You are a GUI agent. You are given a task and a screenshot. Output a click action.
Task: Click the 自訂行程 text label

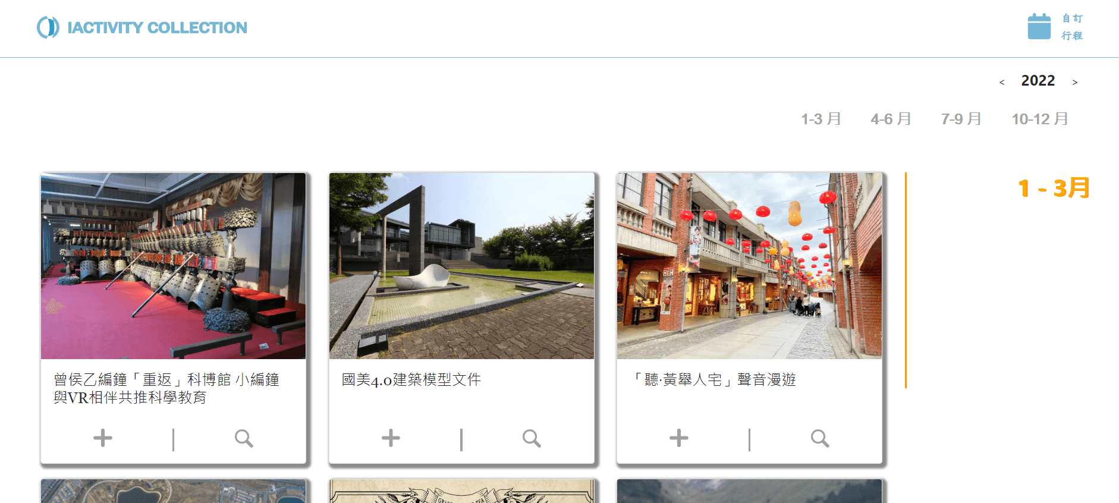1072,27
